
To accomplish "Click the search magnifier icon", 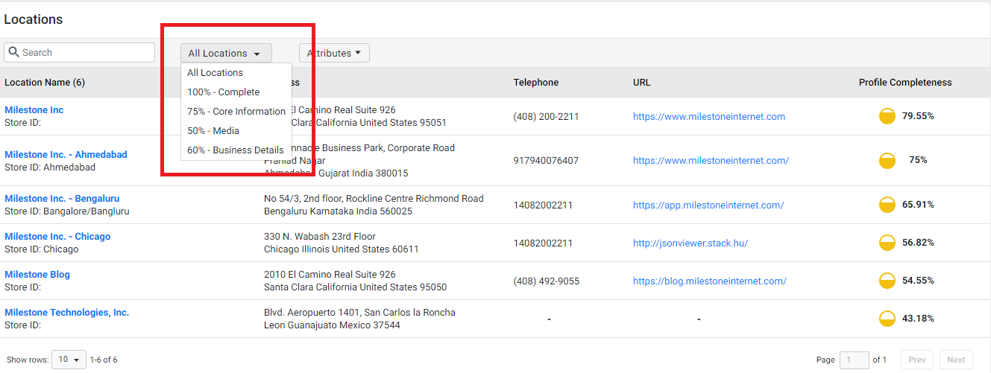I will (13, 52).
